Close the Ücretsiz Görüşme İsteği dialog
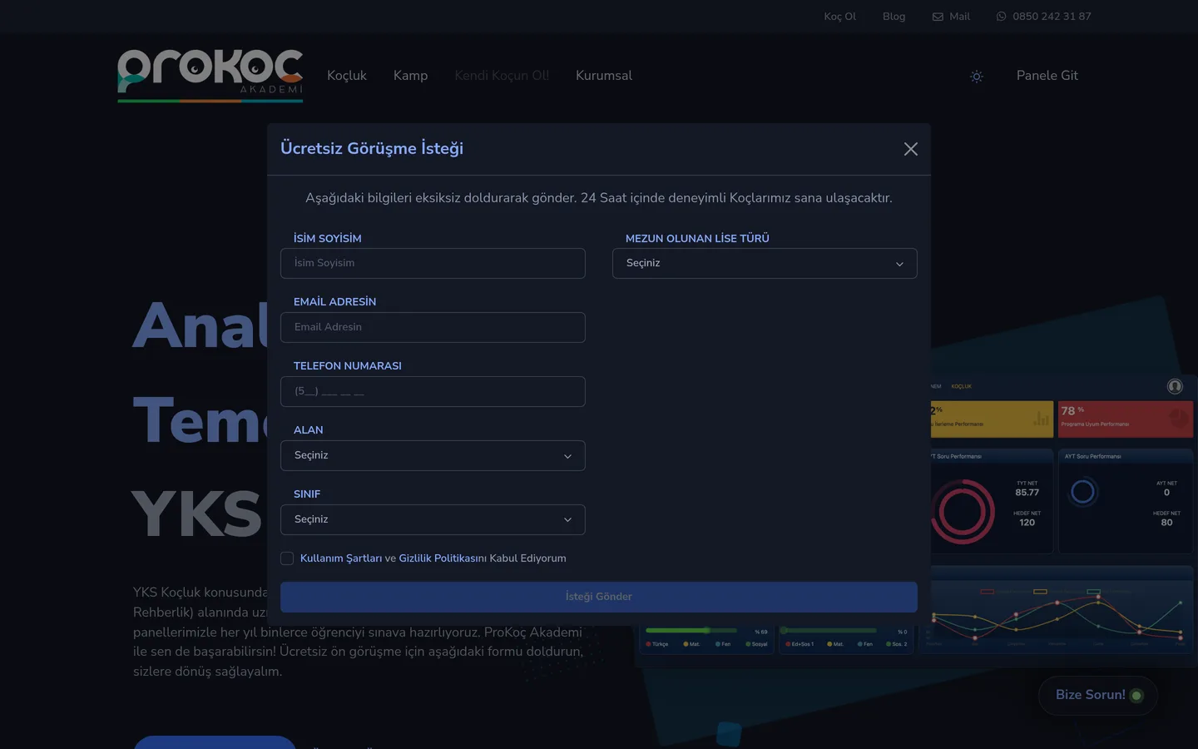1198x749 pixels. tap(911, 149)
